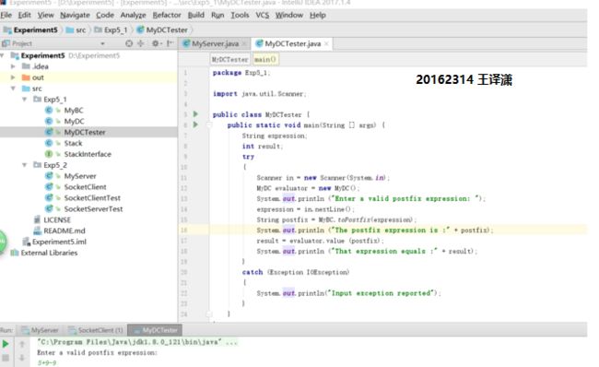Image resolution: width=599 pixels, height=367 pixels.
Task: Click up stack trace arrow in Run panel
Action: (22, 344)
